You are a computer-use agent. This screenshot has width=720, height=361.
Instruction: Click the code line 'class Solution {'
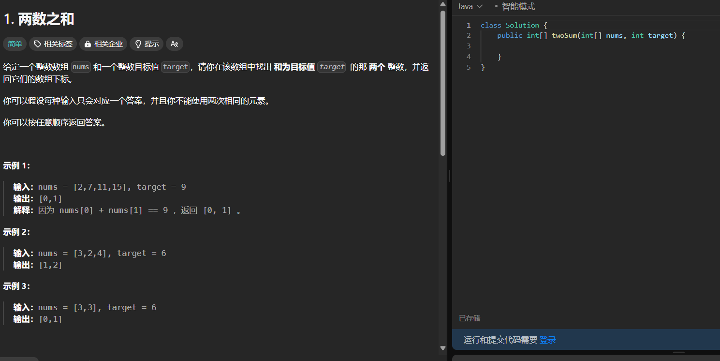point(514,25)
